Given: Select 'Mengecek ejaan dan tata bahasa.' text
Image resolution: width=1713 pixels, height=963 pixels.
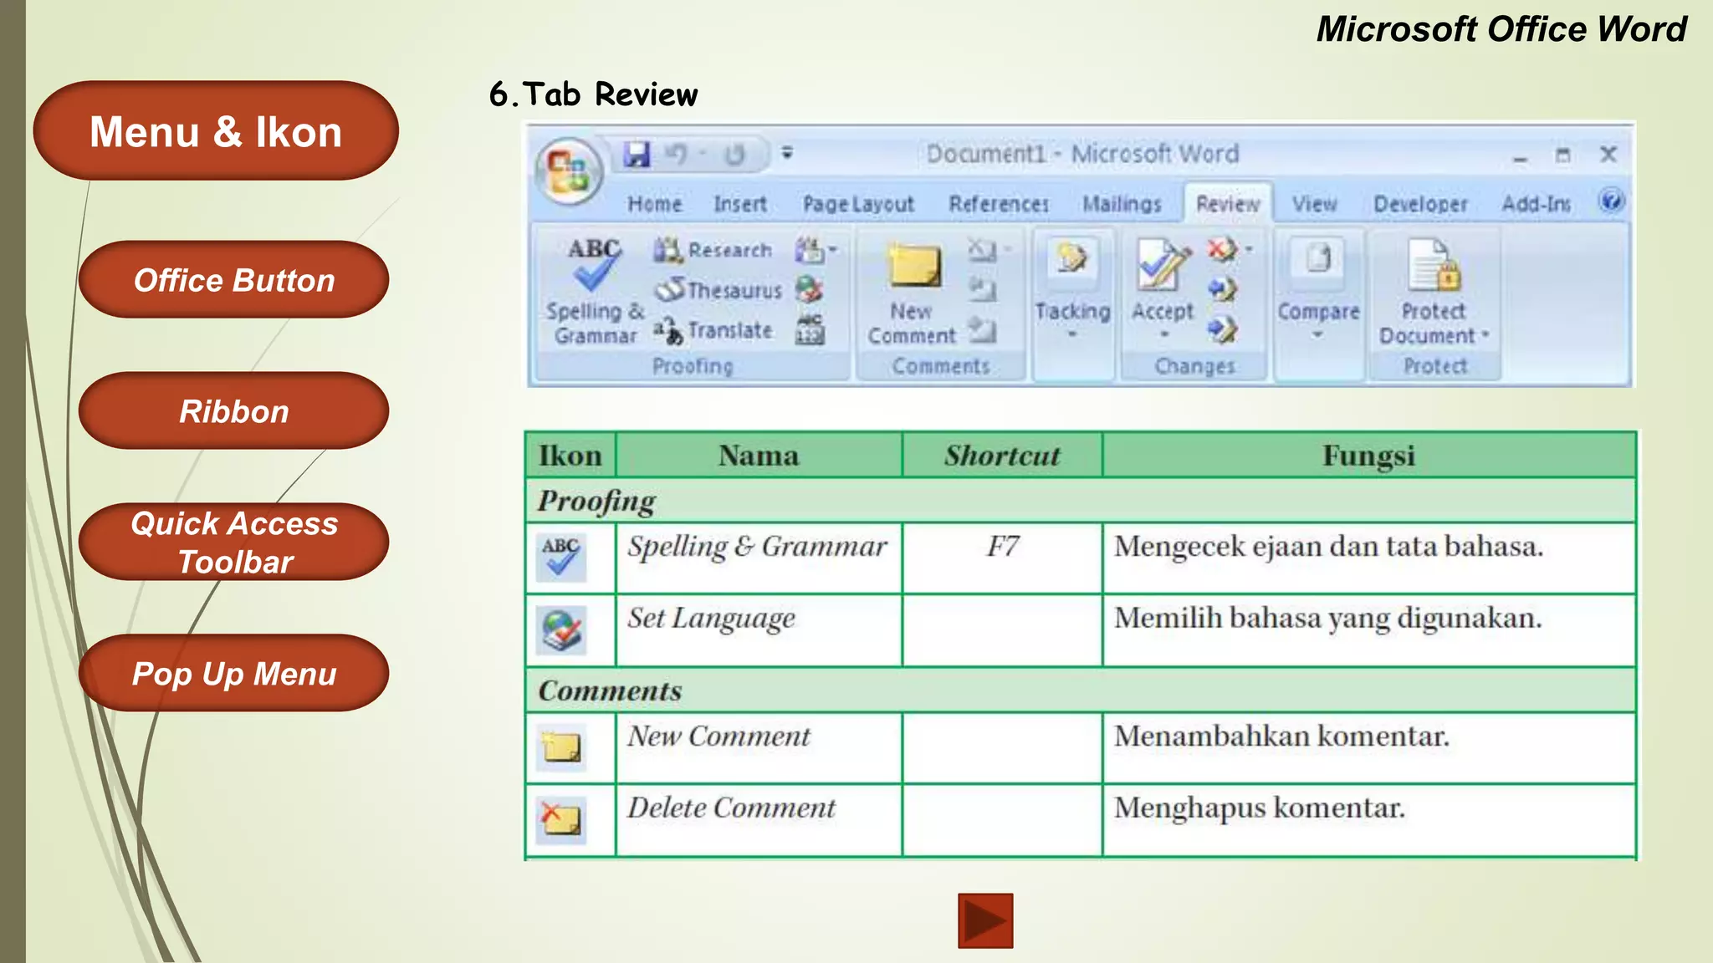Looking at the screenshot, I should pos(1328,547).
